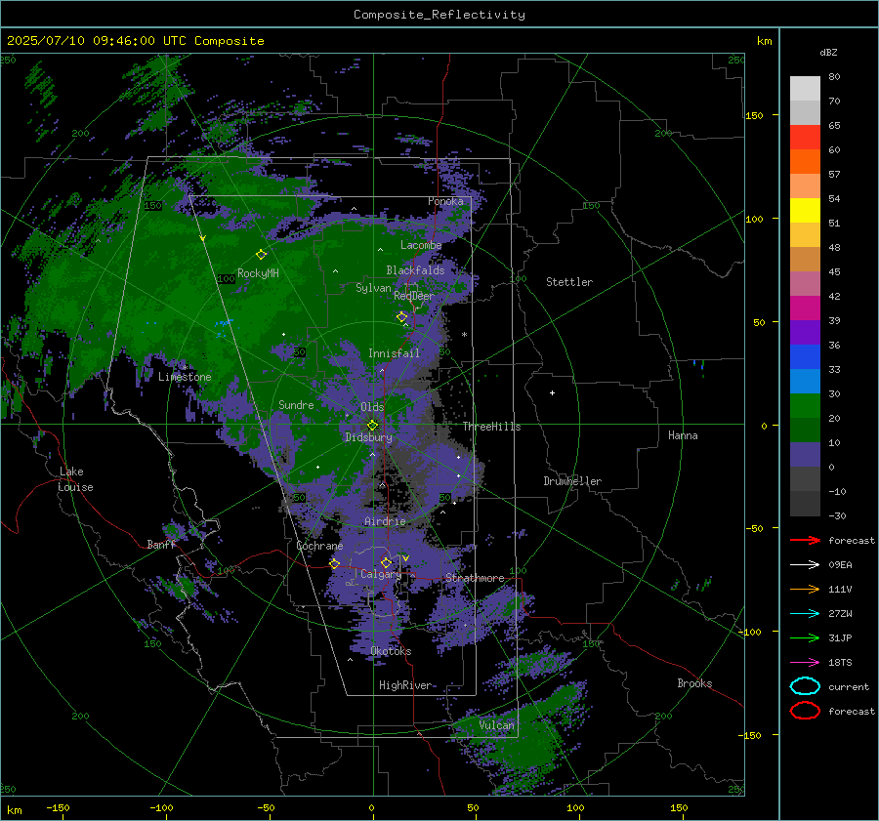Click the Okotoks city label
The height and width of the screenshot is (821, 879).
click(x=391, y=651)
